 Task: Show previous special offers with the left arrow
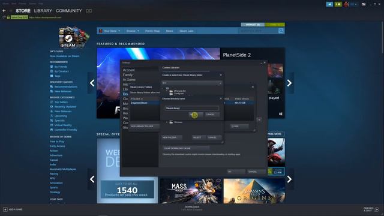pyautogui.click(x=92, y=179)
